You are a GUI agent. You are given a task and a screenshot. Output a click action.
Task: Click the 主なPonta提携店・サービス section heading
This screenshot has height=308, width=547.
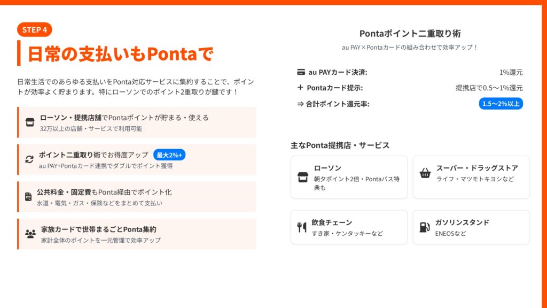pyautogui.click(x=340, y=145)
